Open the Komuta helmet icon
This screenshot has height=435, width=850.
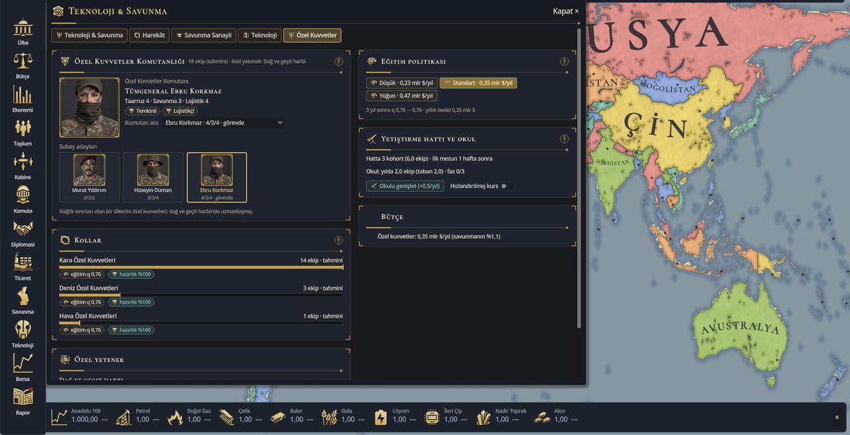click(23, 199)
